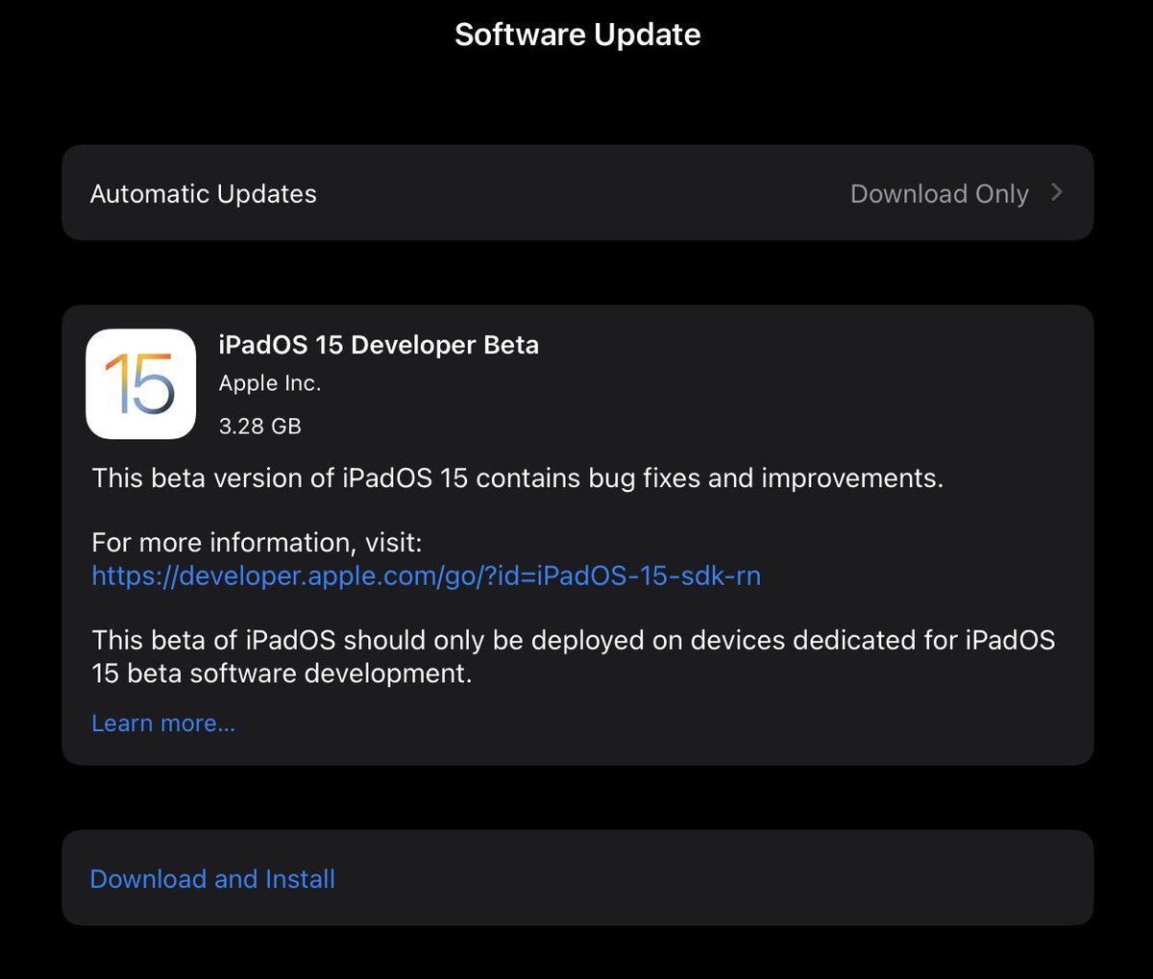Click the 3.28 GB size label
1153x979 pixels.
click(x=260, y=426)
